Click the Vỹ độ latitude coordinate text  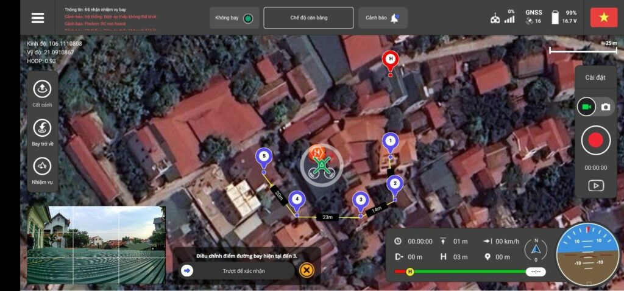(x=50, y=52)
